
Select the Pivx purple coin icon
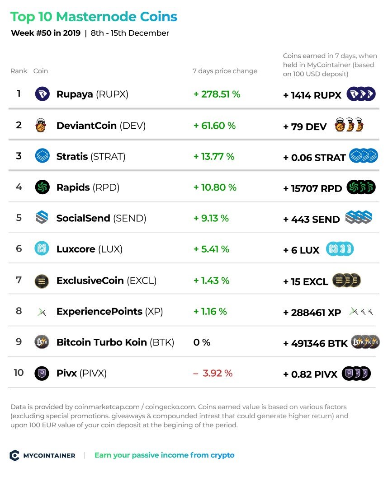click(x=42, y=373)
